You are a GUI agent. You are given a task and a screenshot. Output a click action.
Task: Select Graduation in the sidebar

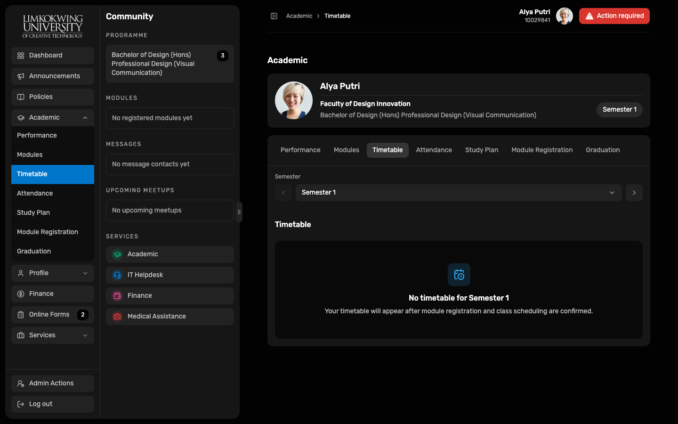point(53,252)
